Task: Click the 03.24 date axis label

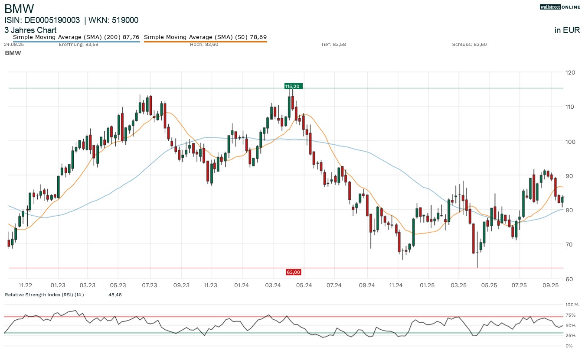Action: 272,285
